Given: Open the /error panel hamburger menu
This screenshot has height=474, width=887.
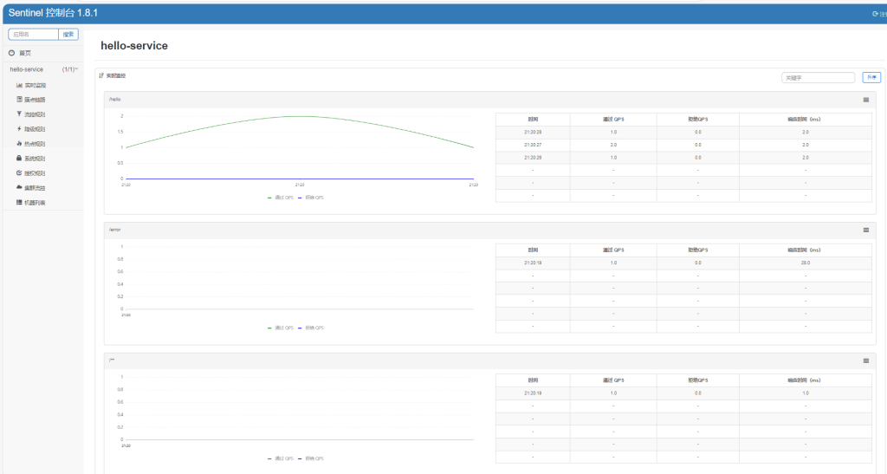Looking at the screenshot, I should click(865, 230).
